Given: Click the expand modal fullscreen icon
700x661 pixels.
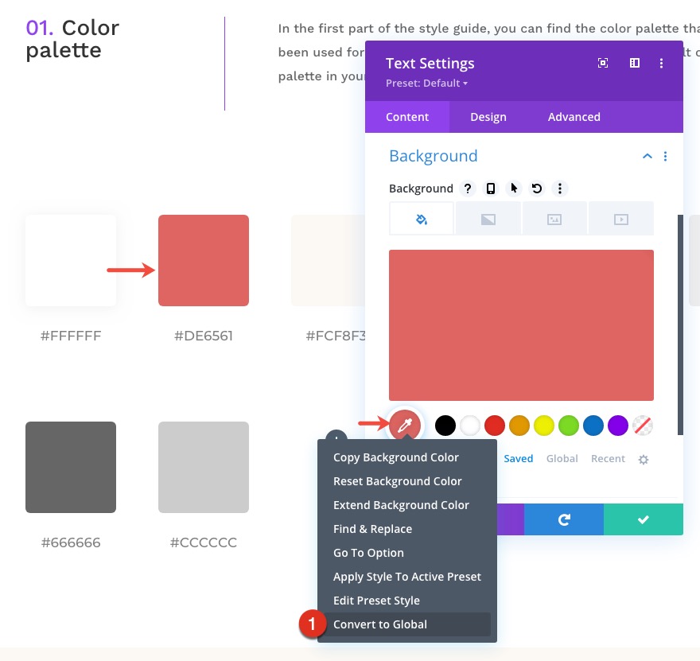Looking at the screenshot, I should click(603, 63).
